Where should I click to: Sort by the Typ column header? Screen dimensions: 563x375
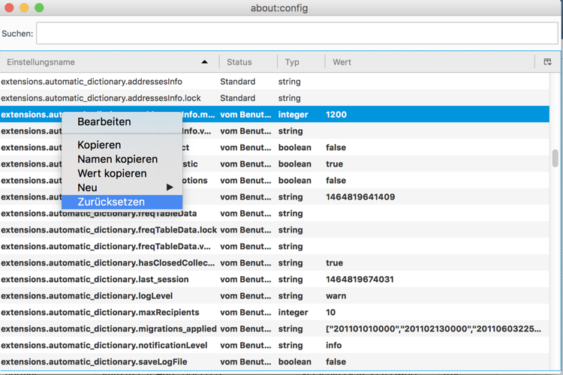click(x=292, y=62)
